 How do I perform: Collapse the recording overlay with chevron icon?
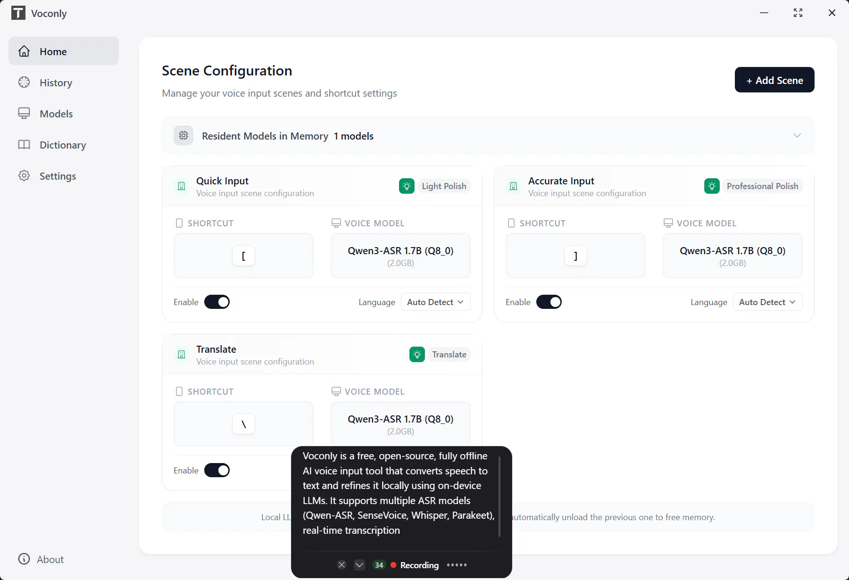pyautogui.click(x=359, y=565)
